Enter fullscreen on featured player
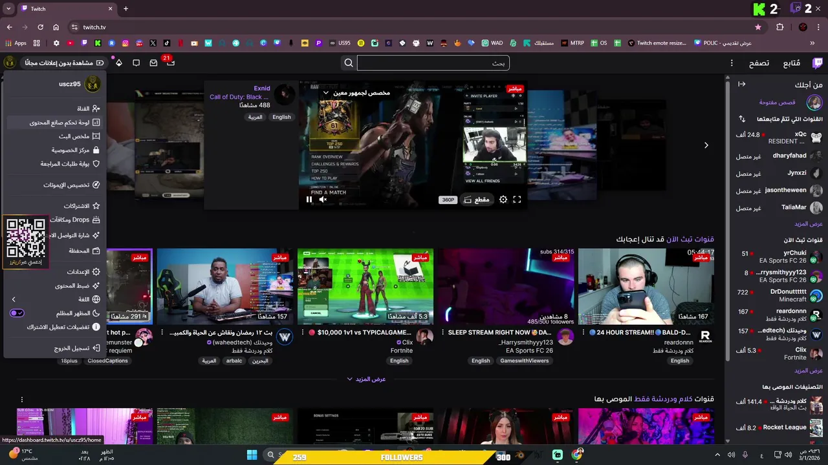 click(517, 200)
